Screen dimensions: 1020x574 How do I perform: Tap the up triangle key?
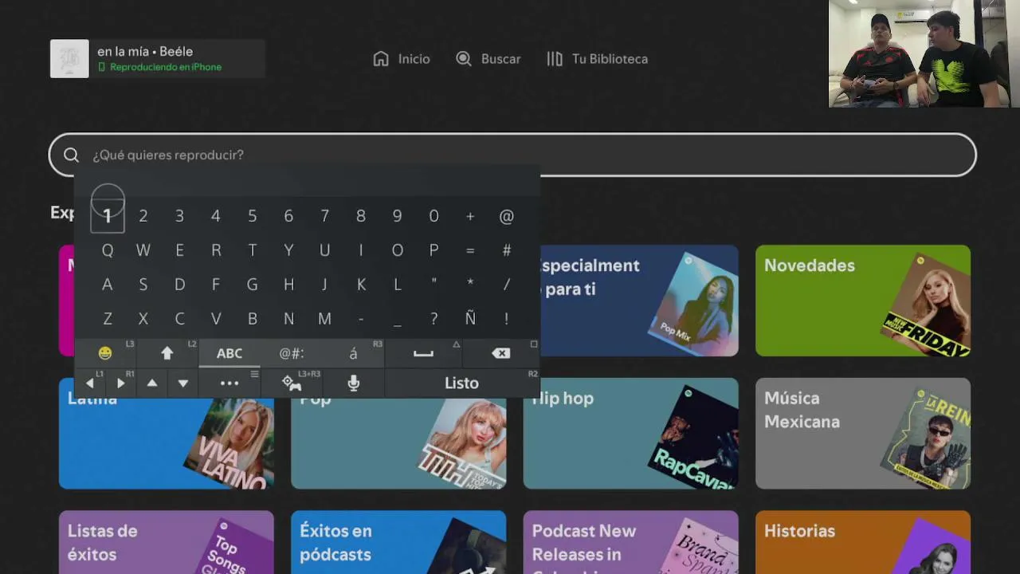coord(152,383)
